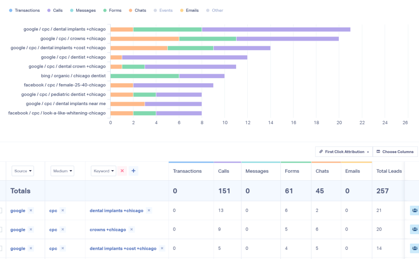This screenshot has height=259, width=419.
Task: View leads for dental implants +chicago row
Action: click(414, 210)
